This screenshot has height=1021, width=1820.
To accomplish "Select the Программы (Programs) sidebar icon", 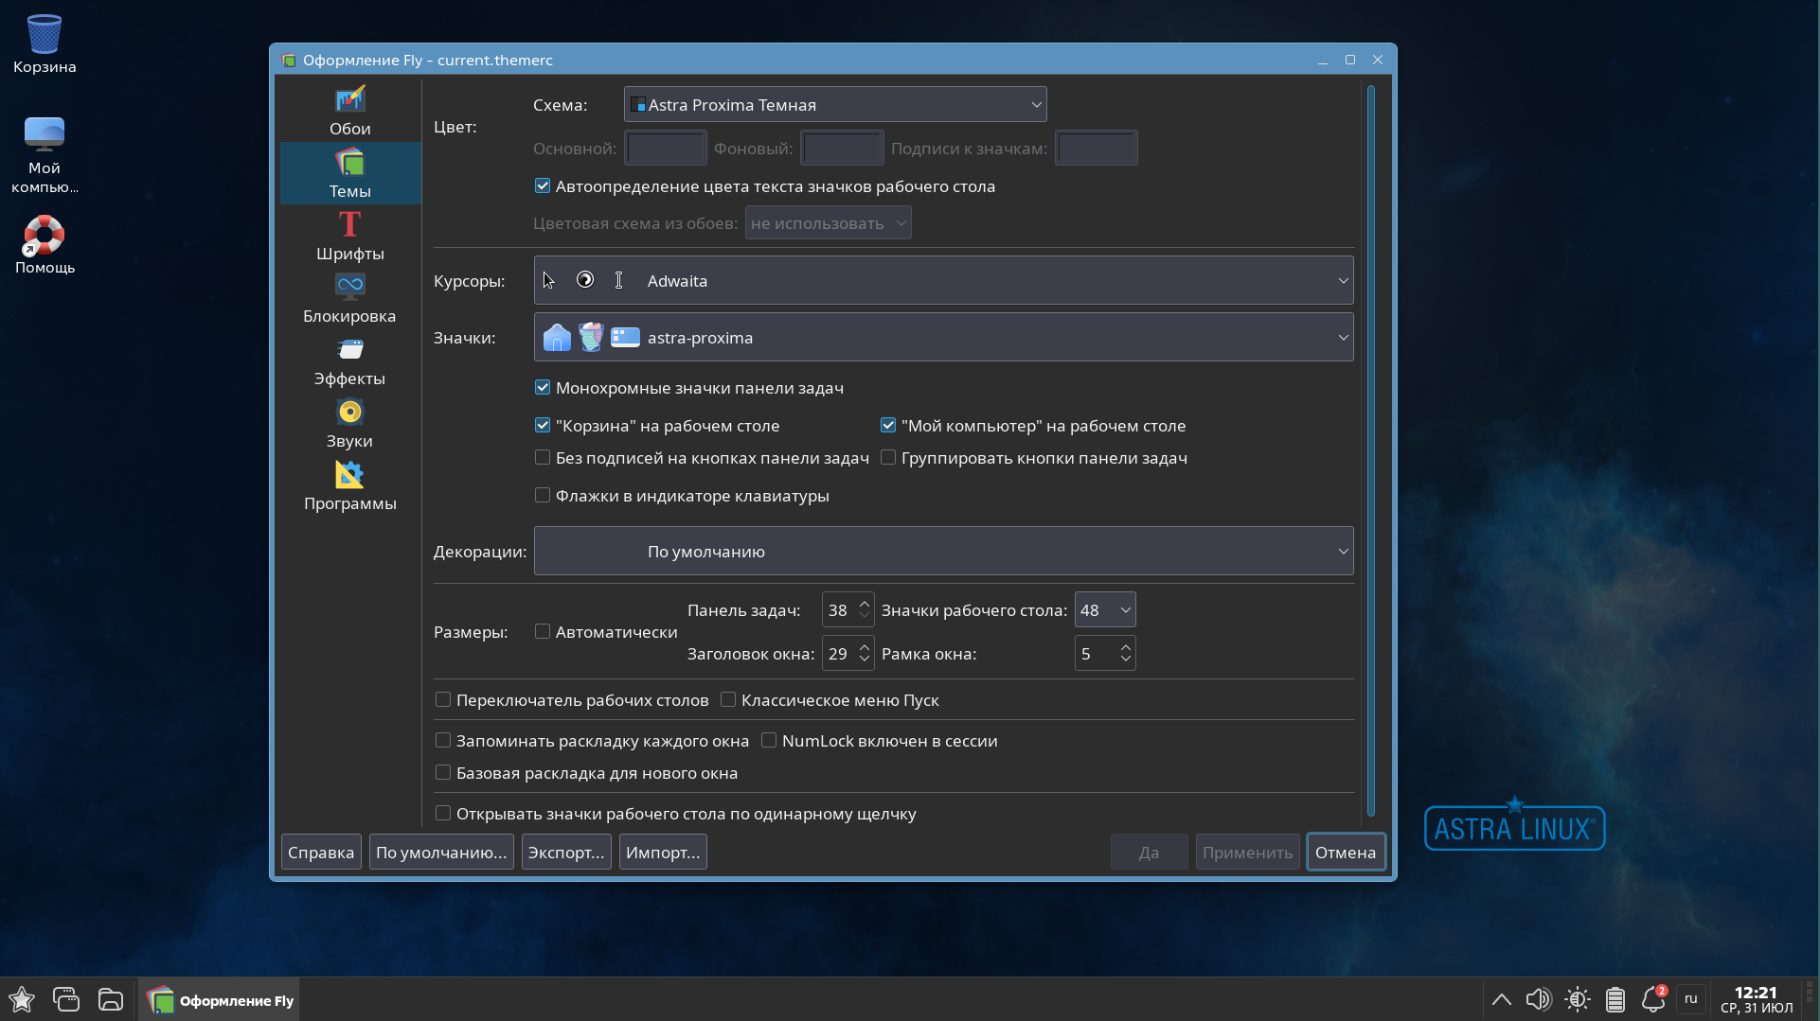I will click(349, 475).
